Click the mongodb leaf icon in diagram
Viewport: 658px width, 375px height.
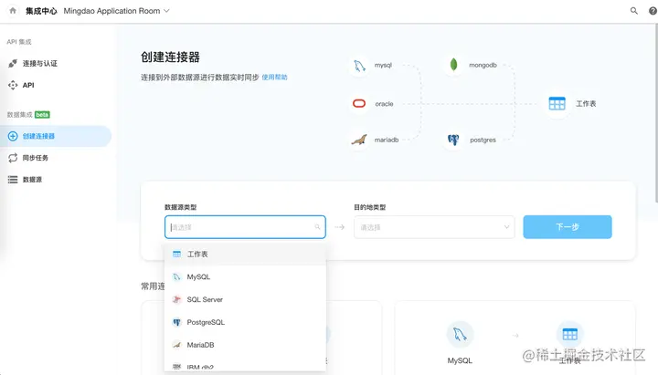pyautogui.click(x=453, y=65)
